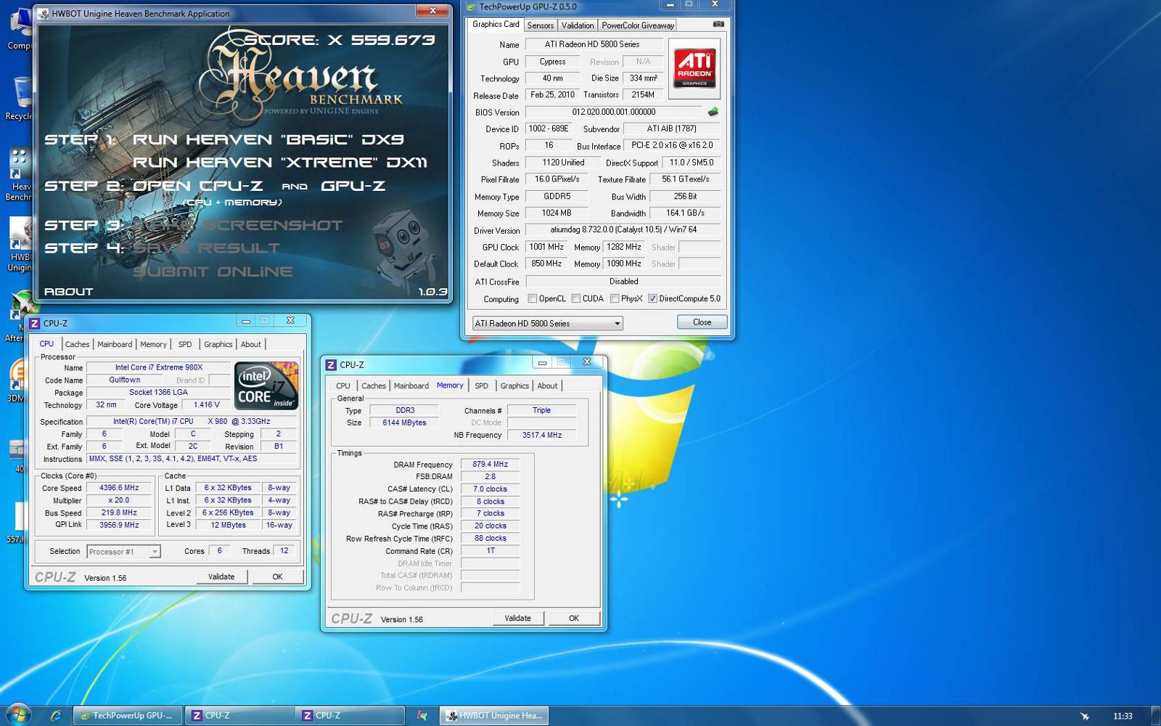Toggle the DirectCompute 5.0 checkbox
Image resolution: width=1161 pixels, height=726 pixels.
coord(652,298)
